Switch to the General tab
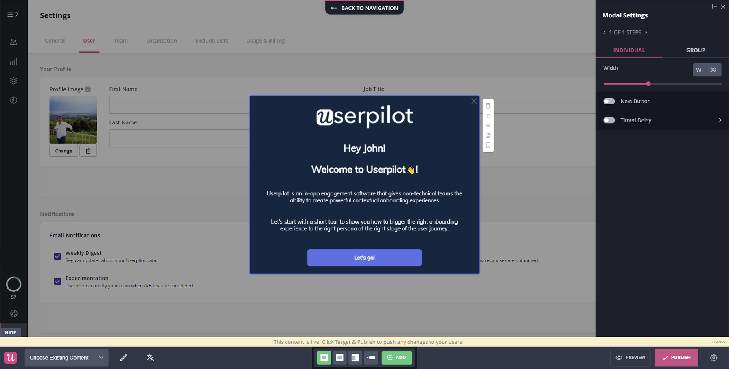The height and width of the screenshot is (369, 729). (x=55, y=41)
